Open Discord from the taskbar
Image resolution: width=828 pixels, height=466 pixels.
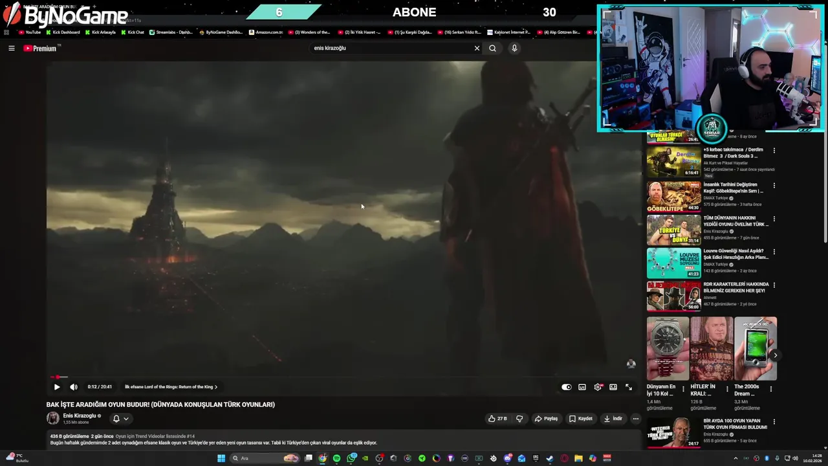tap(507, 458)
